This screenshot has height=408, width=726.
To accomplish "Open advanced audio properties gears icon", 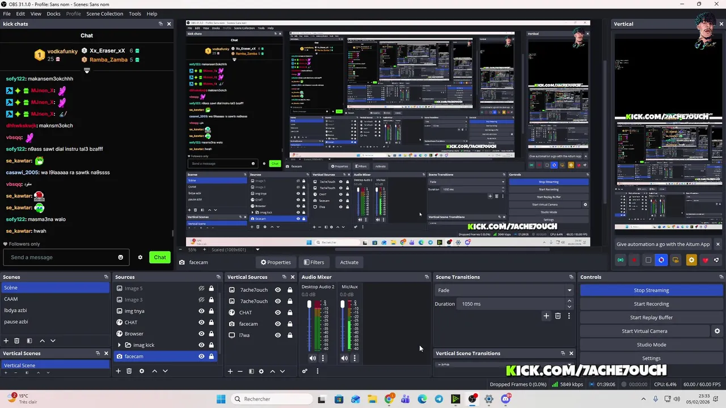I will [x=305, y=371].
